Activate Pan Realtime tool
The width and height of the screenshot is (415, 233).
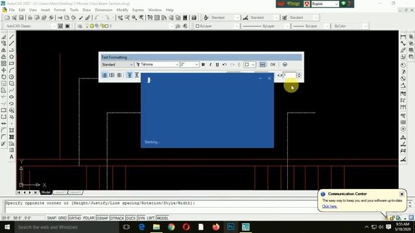point(120,17)
